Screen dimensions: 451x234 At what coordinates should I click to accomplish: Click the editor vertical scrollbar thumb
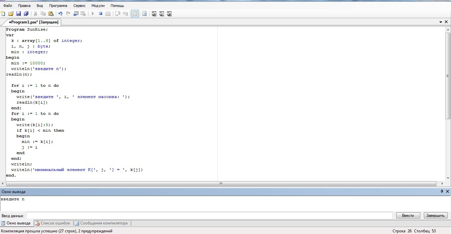448,76
